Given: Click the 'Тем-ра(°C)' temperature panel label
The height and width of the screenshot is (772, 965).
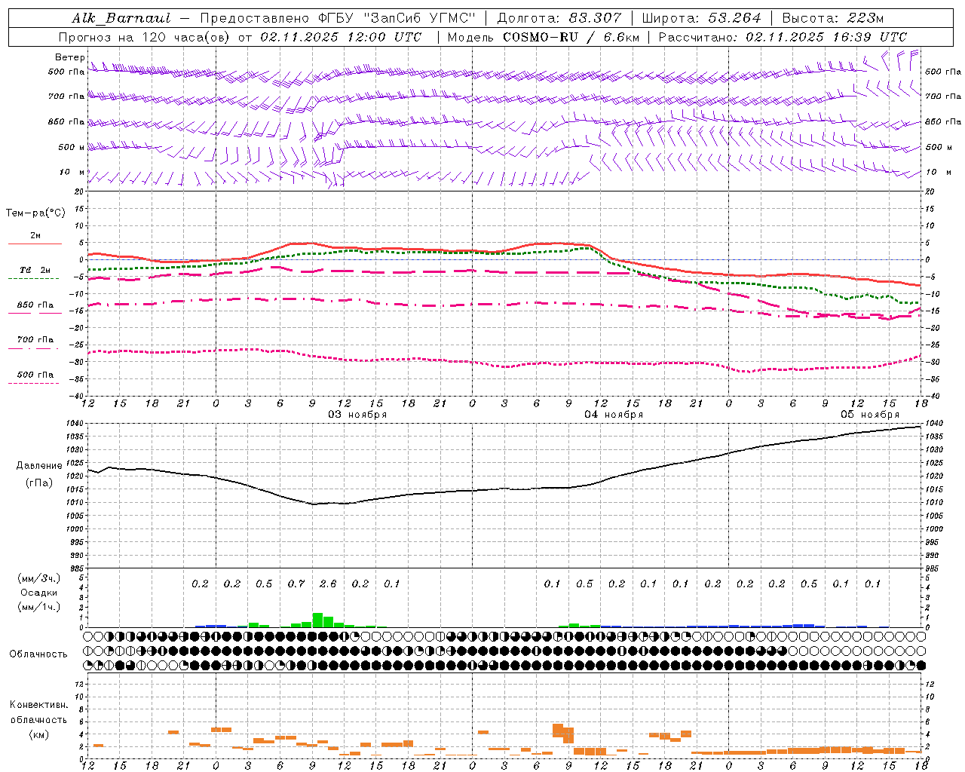Looking at the screenshot, I should [35, 213].
